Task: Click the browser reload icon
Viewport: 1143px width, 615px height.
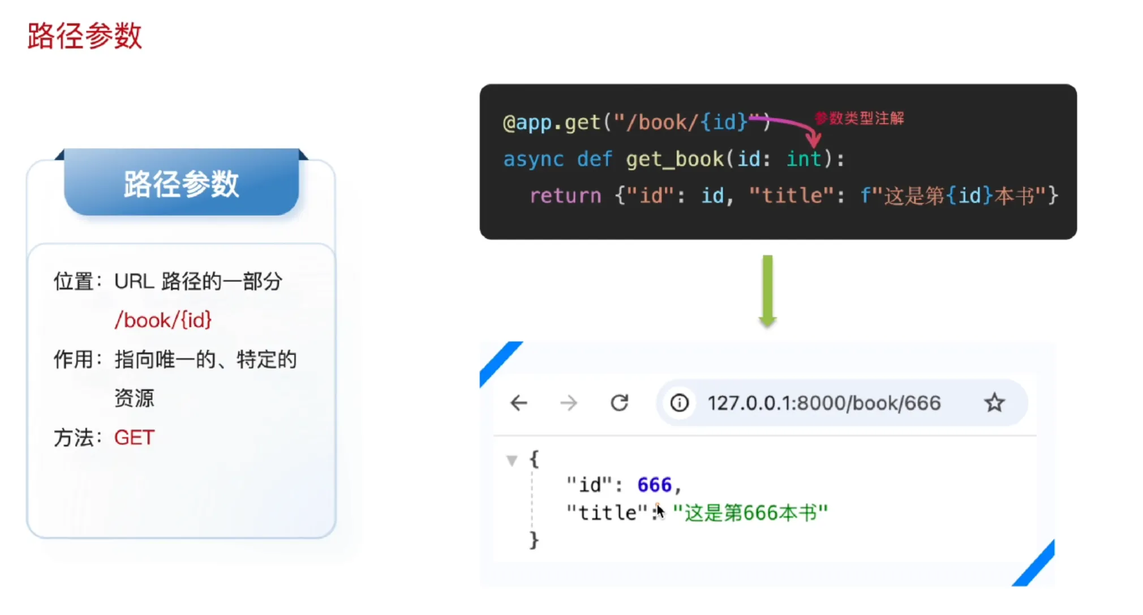Action: pos(619,403)
